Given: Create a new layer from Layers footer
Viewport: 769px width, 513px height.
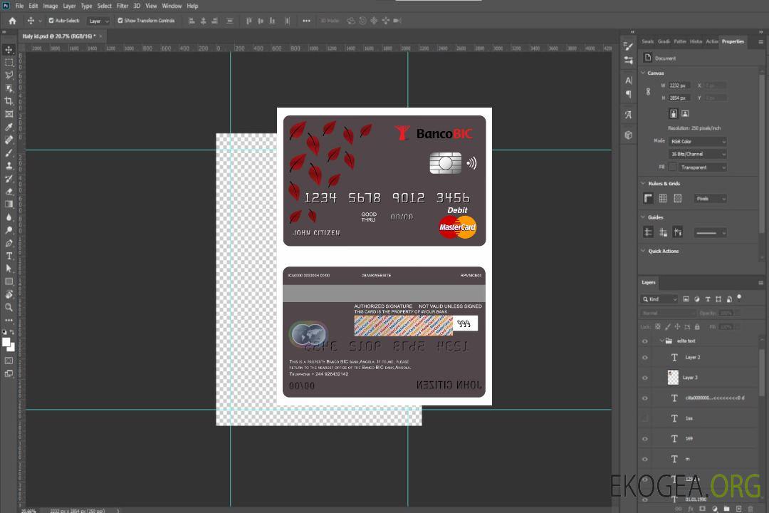Looking at the screenshot, I should pos(738,509).
